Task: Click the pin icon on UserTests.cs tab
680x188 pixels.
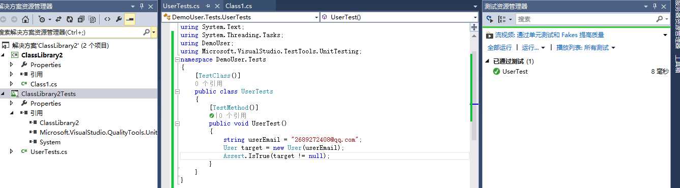Action: (208, 6)
